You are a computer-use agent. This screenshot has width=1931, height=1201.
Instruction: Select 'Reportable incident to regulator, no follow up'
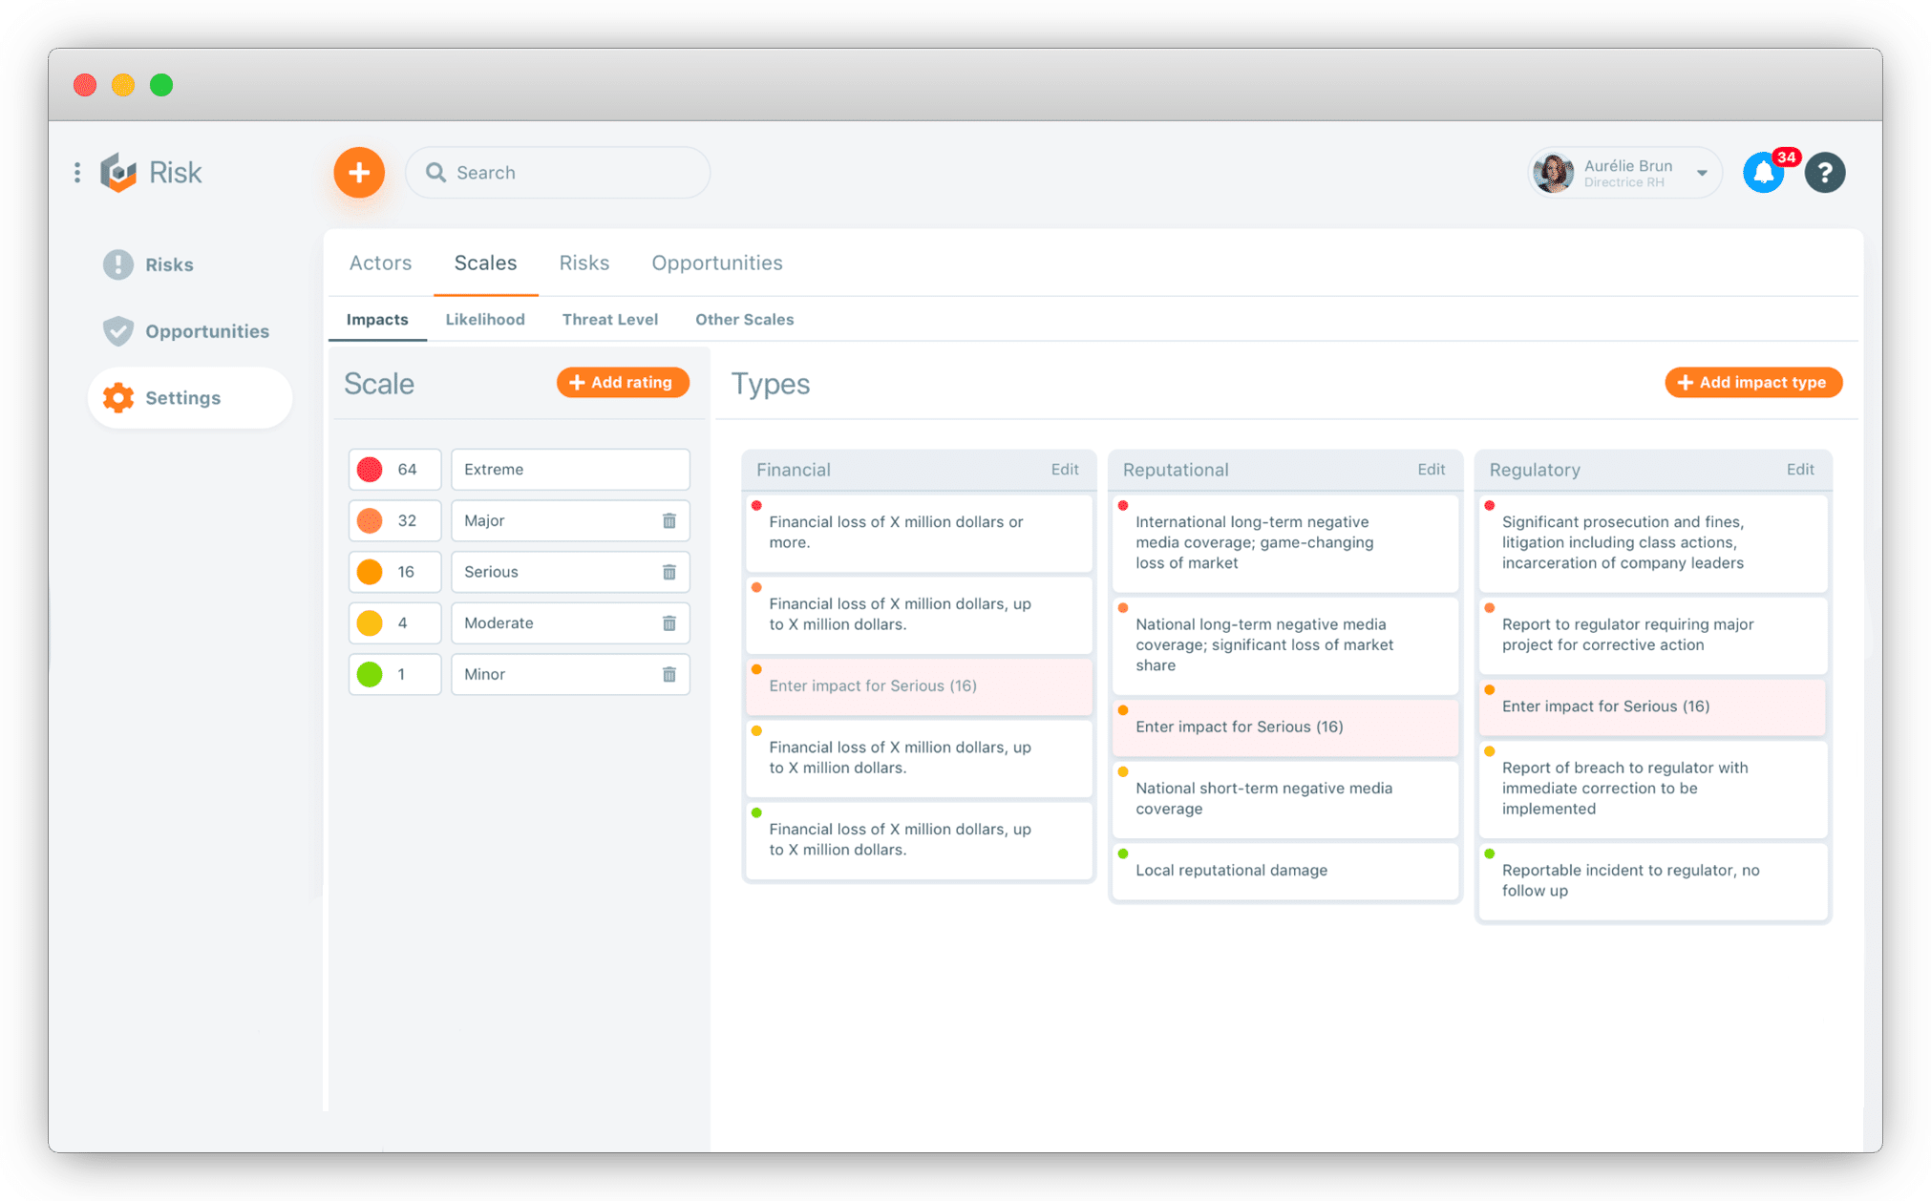tap(1652, 881)
